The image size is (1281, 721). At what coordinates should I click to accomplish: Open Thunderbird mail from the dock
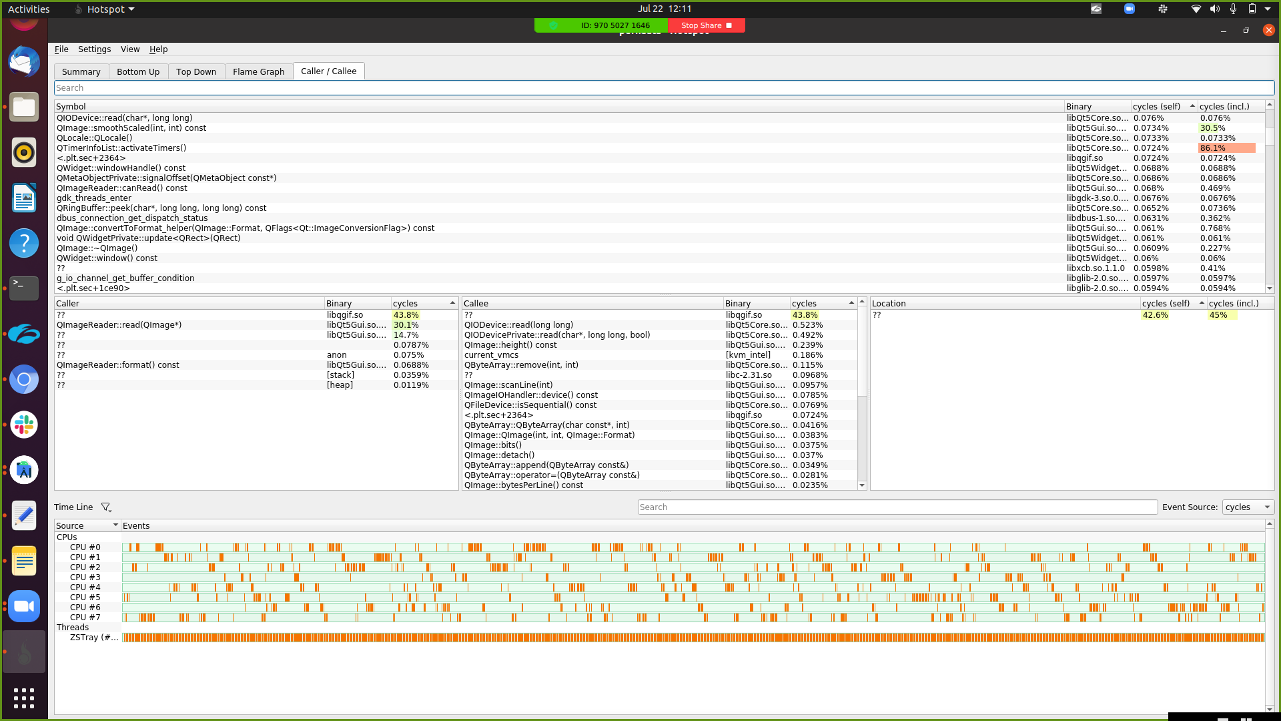[24, 61]
